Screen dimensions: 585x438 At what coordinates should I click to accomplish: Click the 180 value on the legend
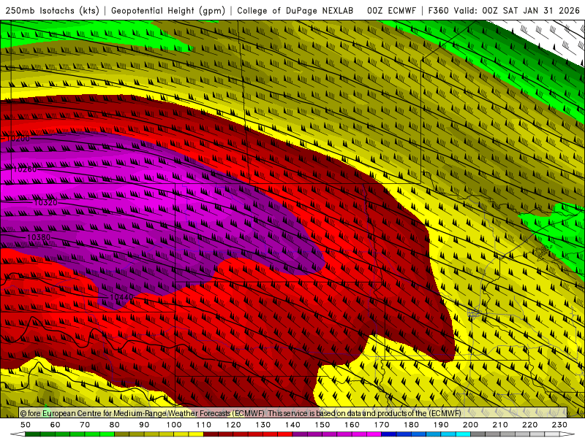(x=411, y=425)
